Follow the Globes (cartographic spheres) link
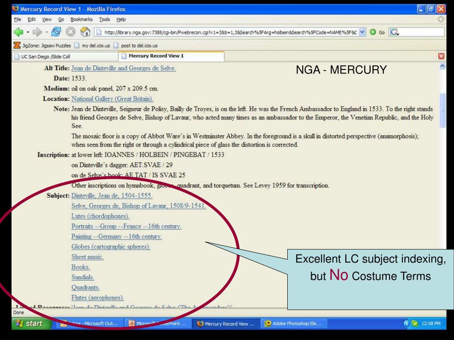 (x=111, y=247)
